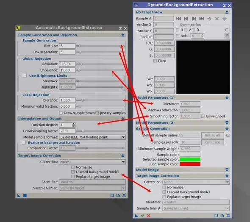The width and height of the screenshot is (250, 222).
Task: Click the green execute checkmark in DynamicBackgroundExtraction
Action: pyautogui.click(x=142, y=216)
